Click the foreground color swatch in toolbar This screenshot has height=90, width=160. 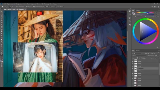tap(1, 61)
